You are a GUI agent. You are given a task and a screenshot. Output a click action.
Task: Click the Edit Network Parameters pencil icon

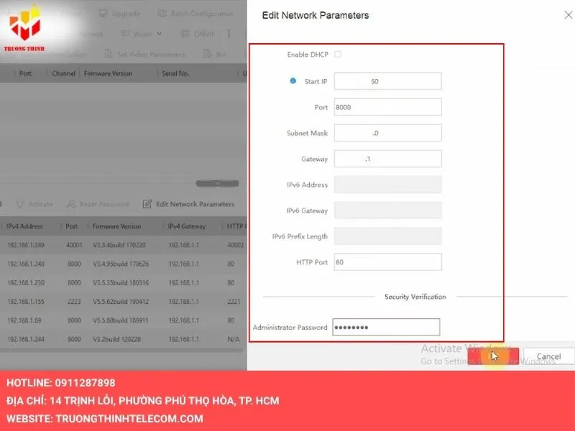[147, 204]
